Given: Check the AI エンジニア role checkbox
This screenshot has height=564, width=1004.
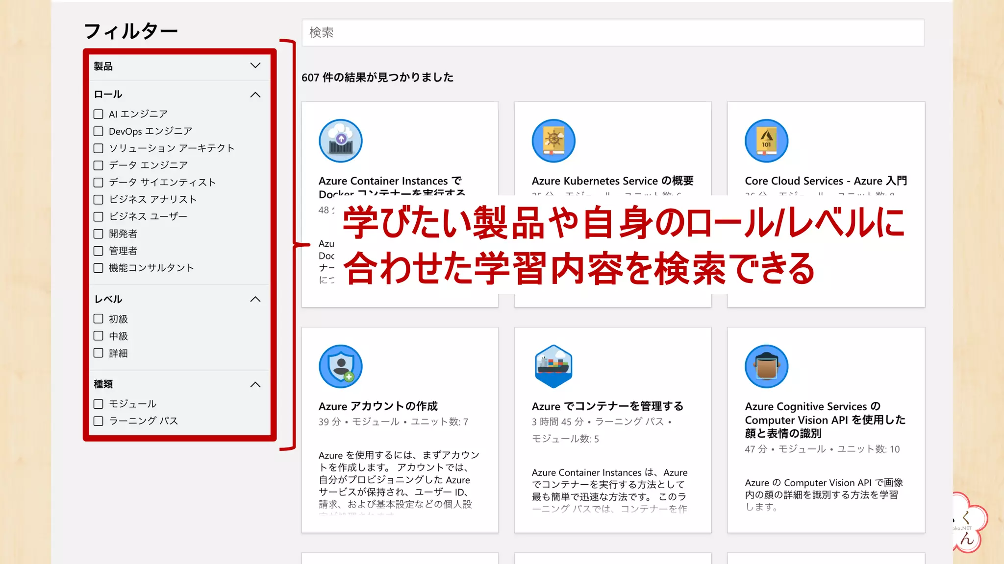Looking at the screenshot, I should click(x=99, y=114).
